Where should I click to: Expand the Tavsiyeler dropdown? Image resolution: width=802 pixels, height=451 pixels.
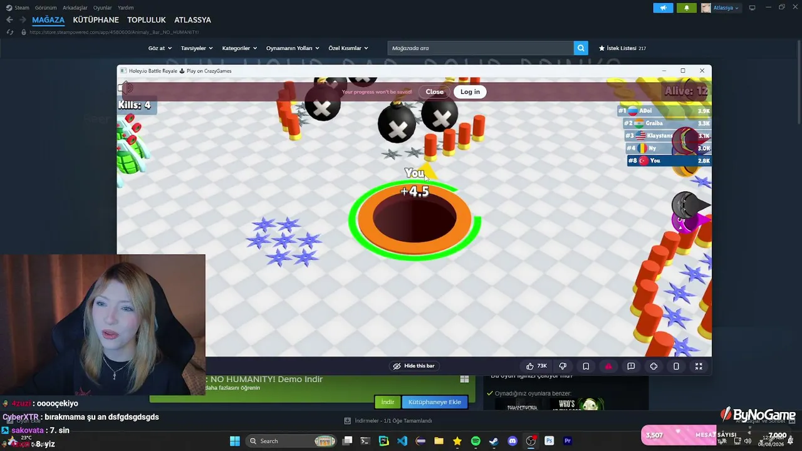197,48
